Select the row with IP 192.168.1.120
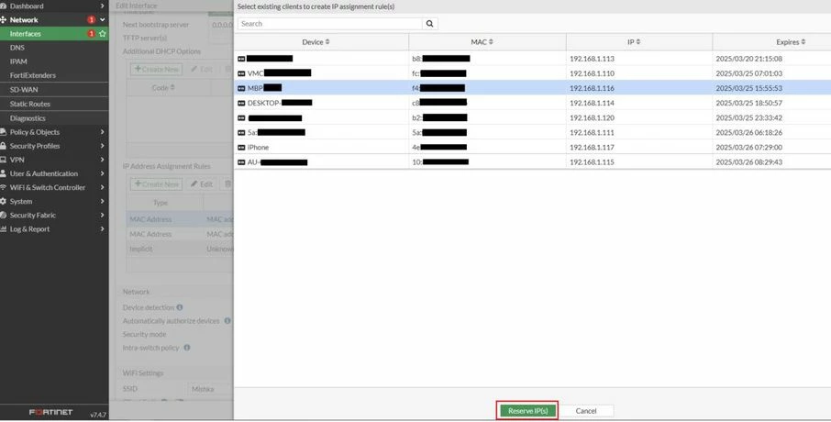831x422 pixels. coord(533,117)
